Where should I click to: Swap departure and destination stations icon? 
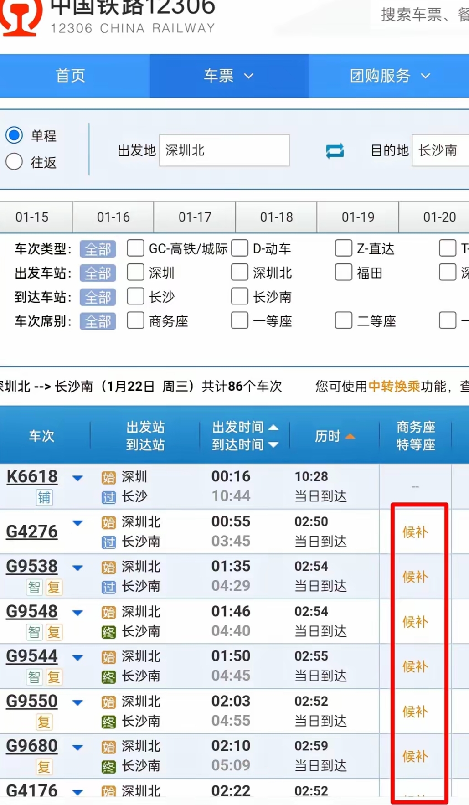(335, 150)
